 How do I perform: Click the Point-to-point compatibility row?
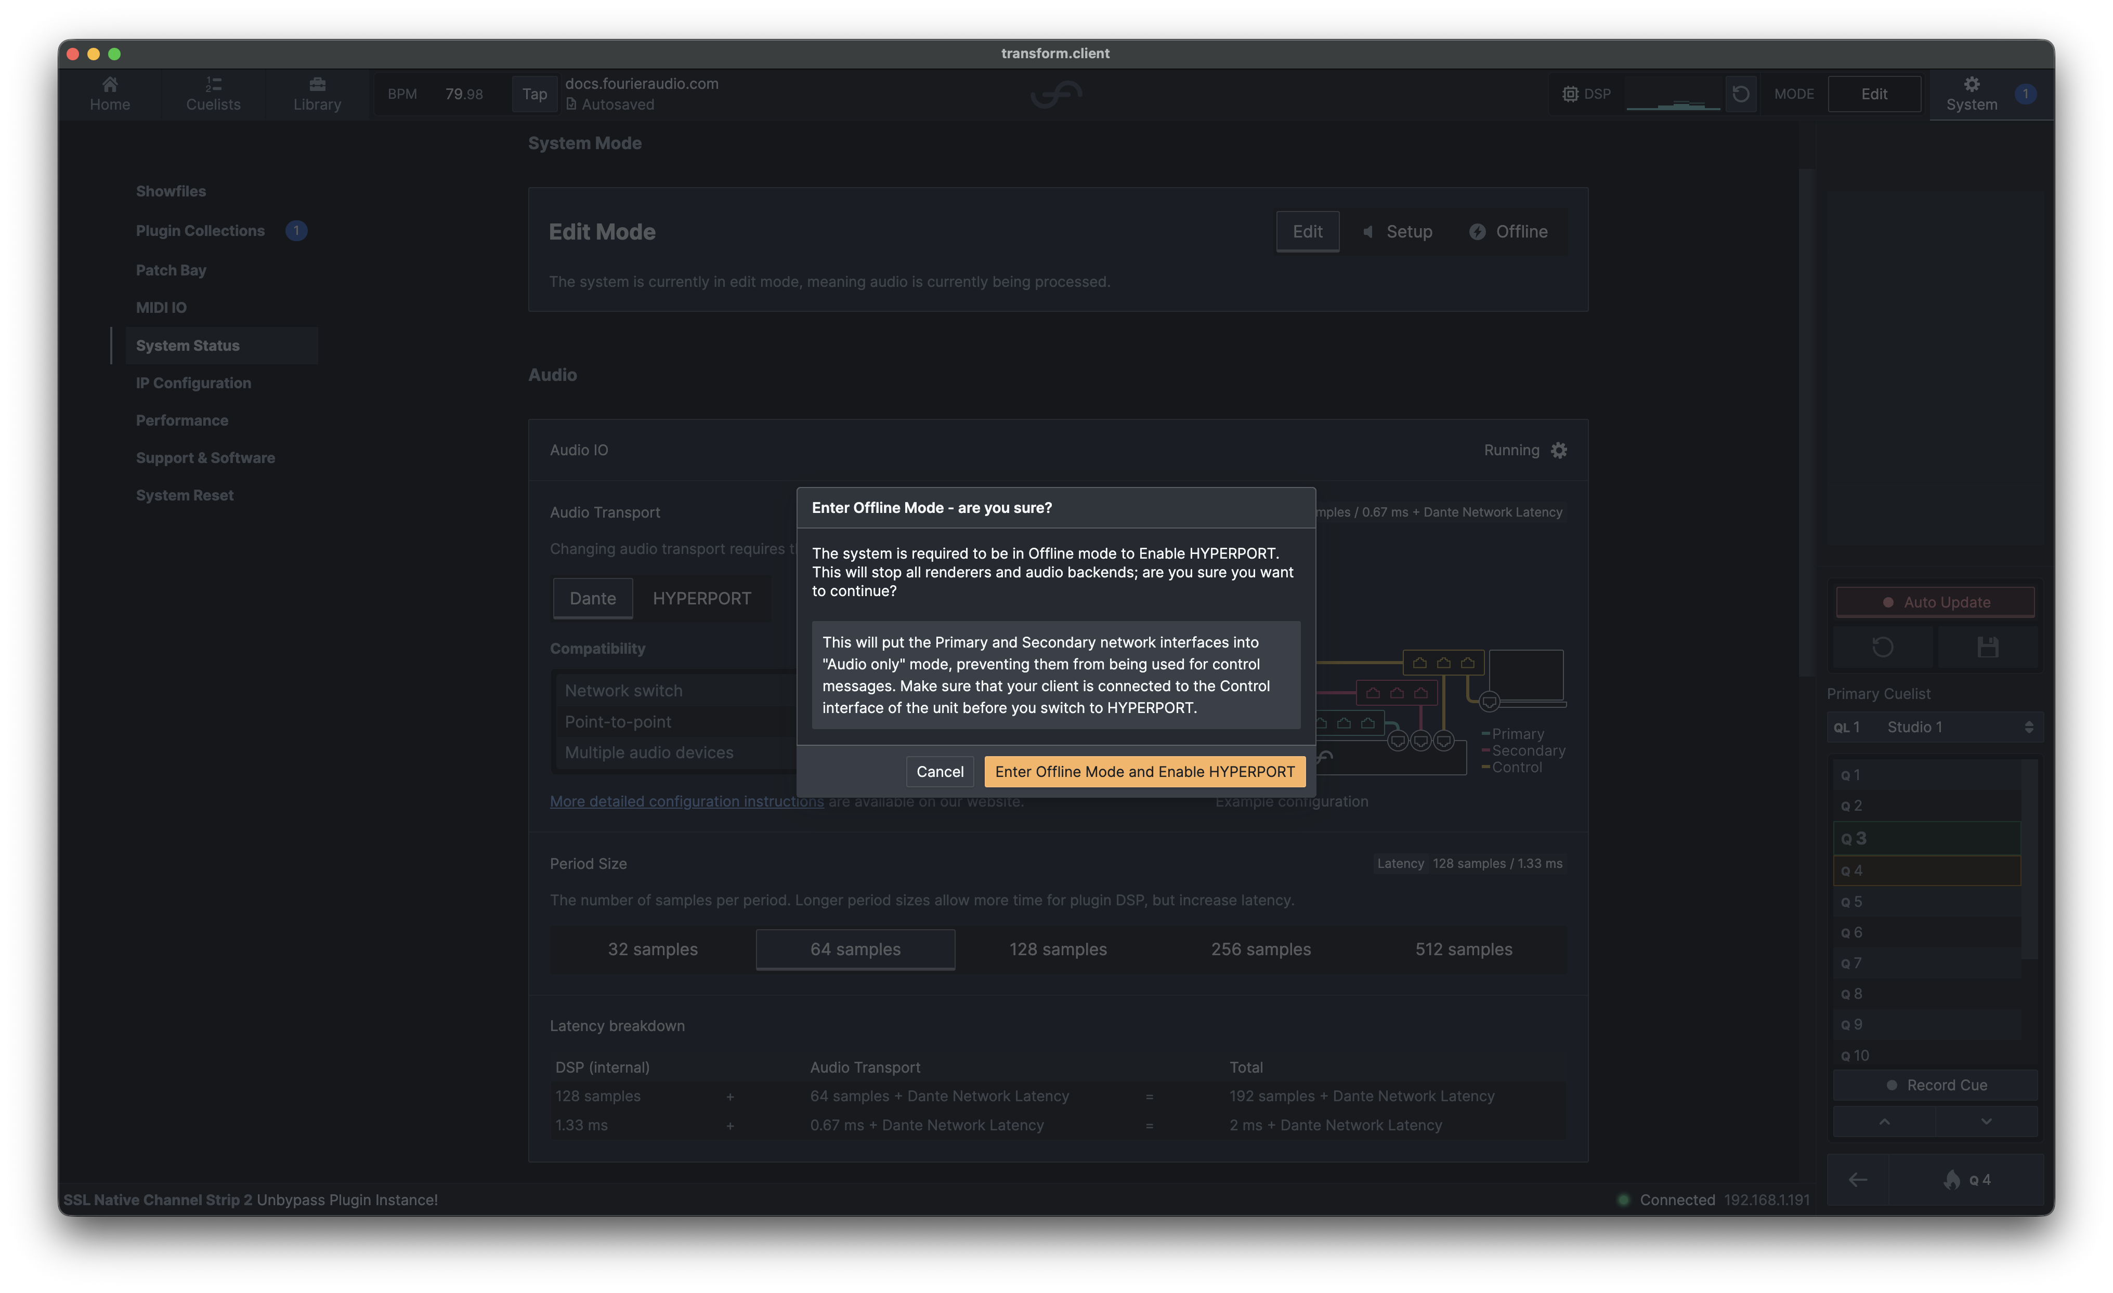(x=676, y=722)
